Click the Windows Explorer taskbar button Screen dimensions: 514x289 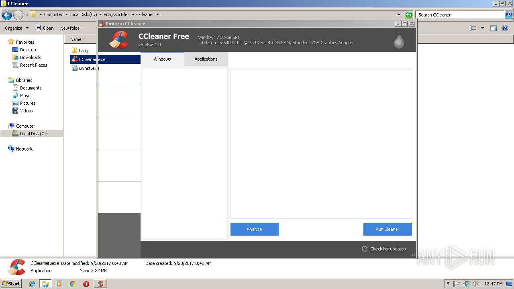coord(45,284)
